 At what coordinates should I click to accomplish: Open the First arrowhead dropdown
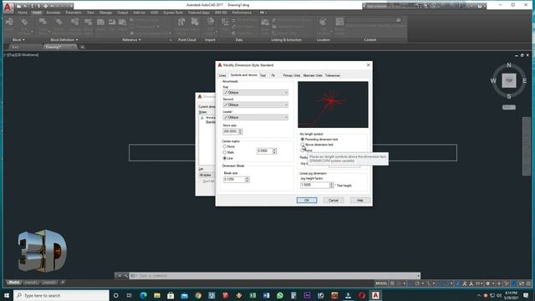[x=256, y=93]
